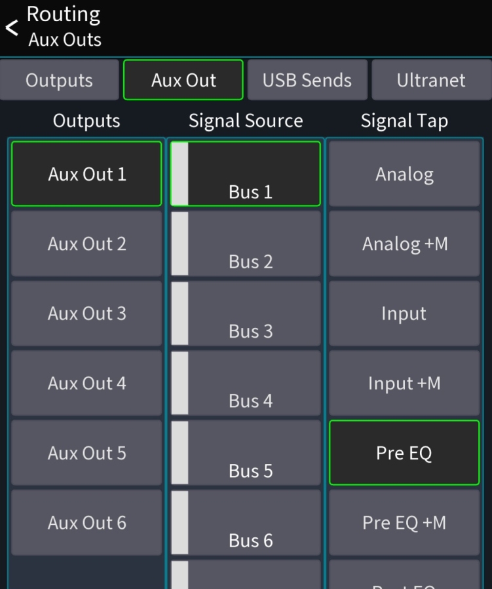The height and width of the screenshot is (589, 492).
Task: Open the USB Sends tab
Action: [x=307, y=80]
